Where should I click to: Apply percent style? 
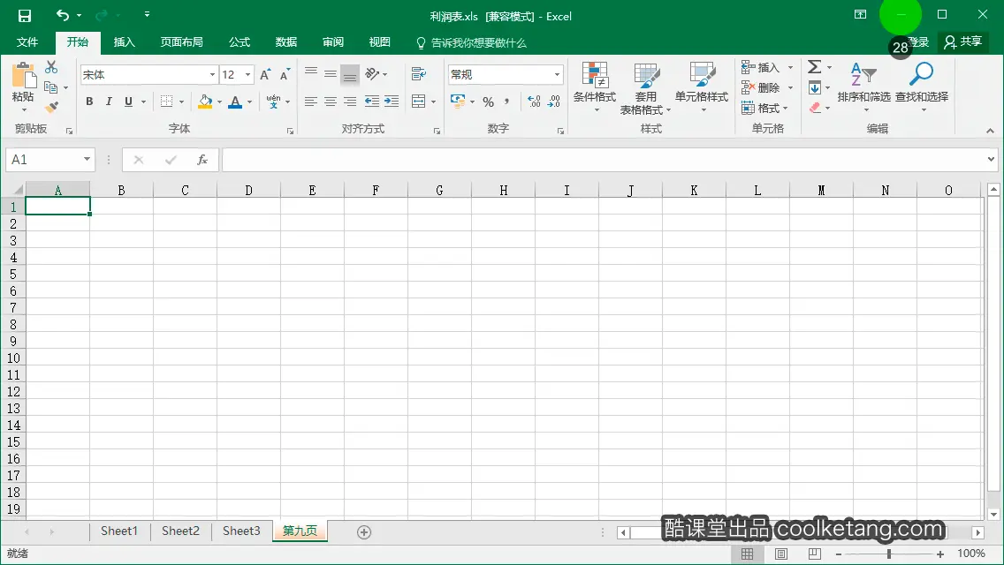(x=488, y=102)
